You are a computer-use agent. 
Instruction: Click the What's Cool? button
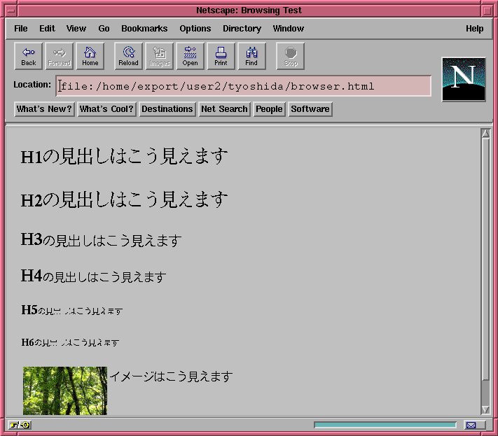click(106, 109)
